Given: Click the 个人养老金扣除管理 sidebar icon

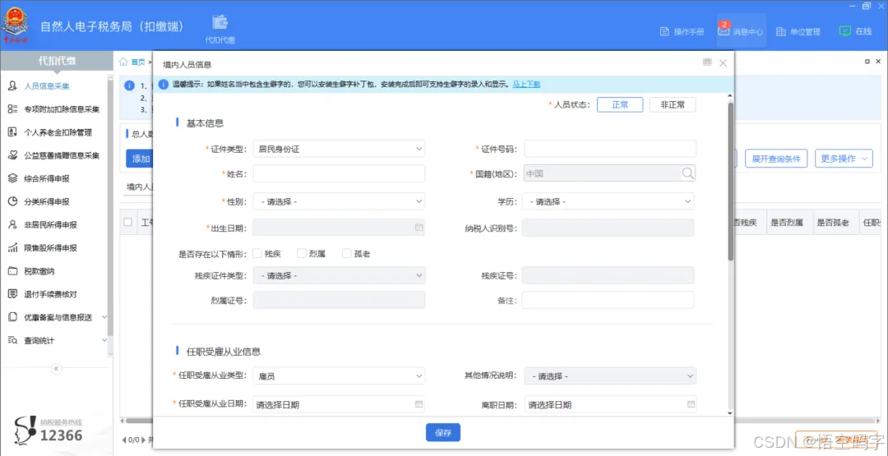Looking at the screenshot, I should (x=12, y=132).
